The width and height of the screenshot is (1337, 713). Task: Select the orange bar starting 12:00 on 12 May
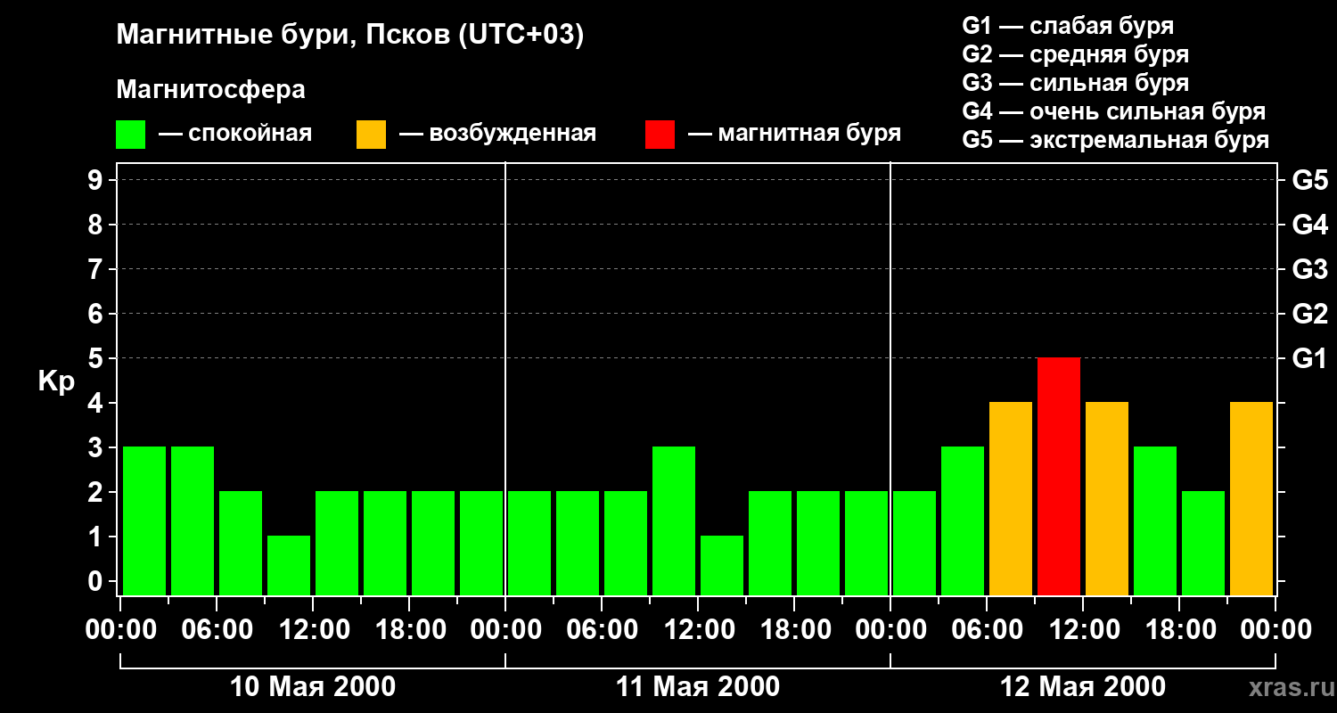coord(1107,498)
